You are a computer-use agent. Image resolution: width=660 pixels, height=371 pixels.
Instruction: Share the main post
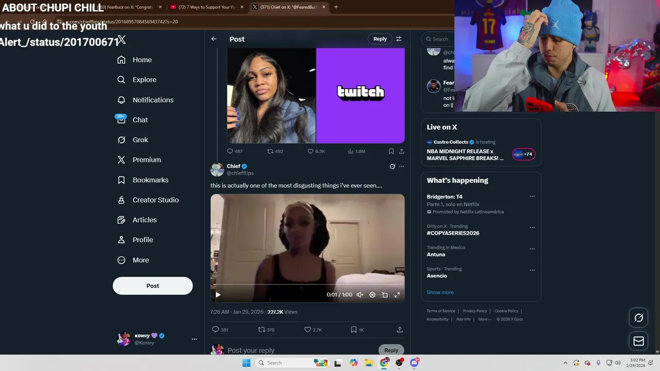click(x=400, y=330)
